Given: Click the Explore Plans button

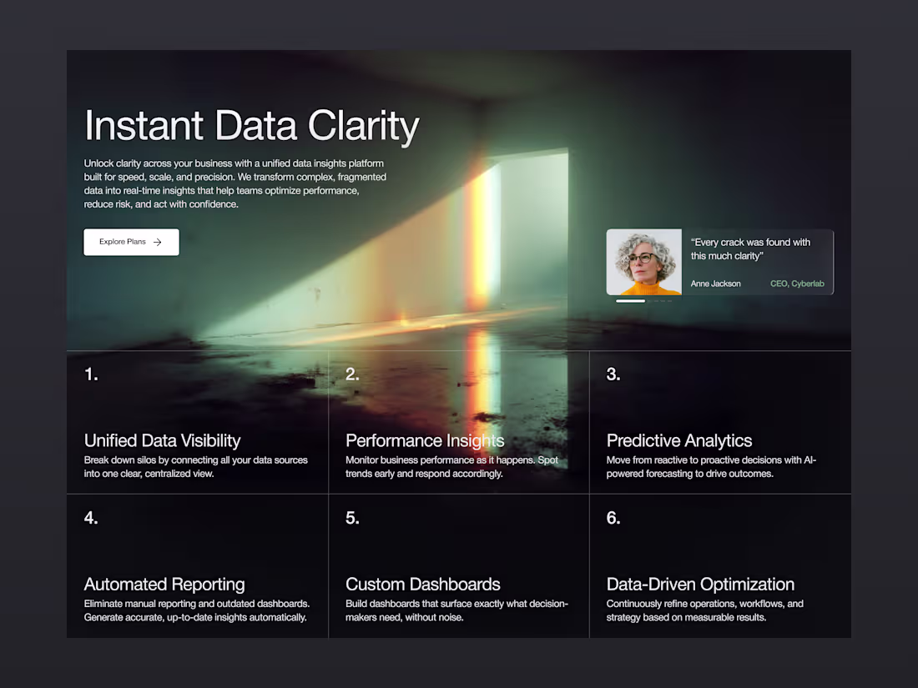Looking at the screenshot, I should 131,242.
